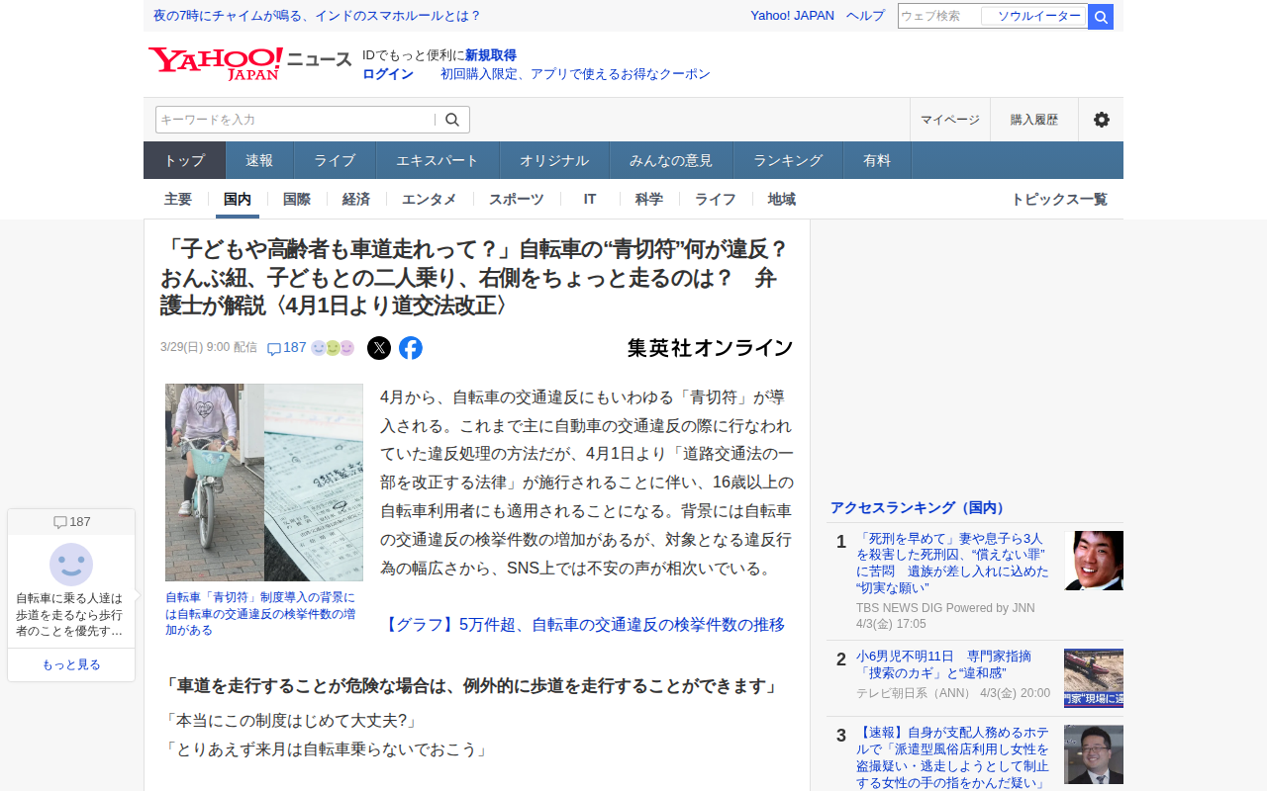Click もっと見る in the comment widget
This screenshot has width=1267, height=791.
(x=71, y=664)
